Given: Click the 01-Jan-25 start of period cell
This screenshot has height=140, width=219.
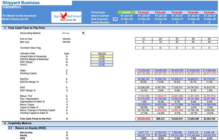Looking at the screenshot, I should (144, 16).
